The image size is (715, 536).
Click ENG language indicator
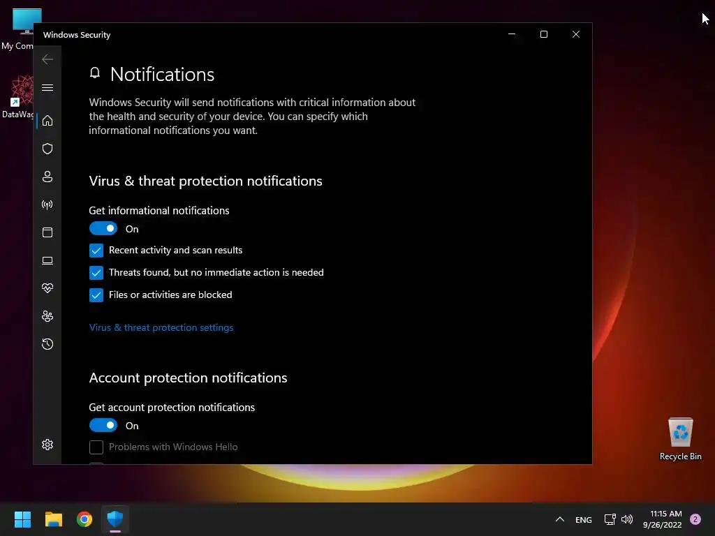[x=583, y=519]
